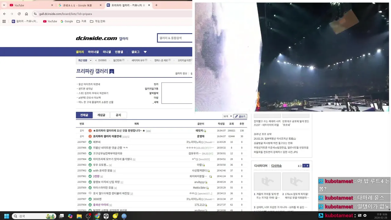Select the 개념글 tab

pyautogui.click(x=101, y=115)
